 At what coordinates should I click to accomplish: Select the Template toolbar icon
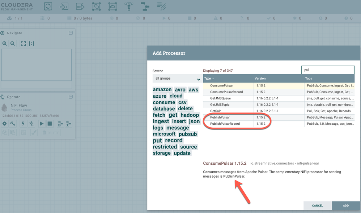click(145, 6)
